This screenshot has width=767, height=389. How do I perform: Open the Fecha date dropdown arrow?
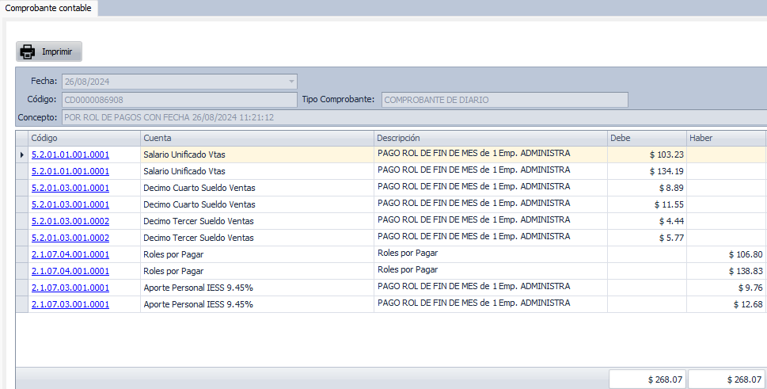coord(291,82)
